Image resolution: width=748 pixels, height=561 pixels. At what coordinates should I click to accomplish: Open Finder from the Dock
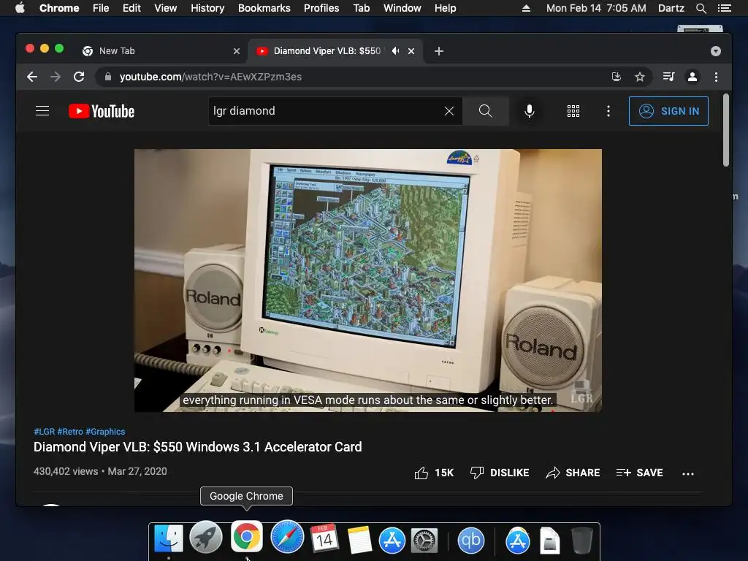[169, 538]
